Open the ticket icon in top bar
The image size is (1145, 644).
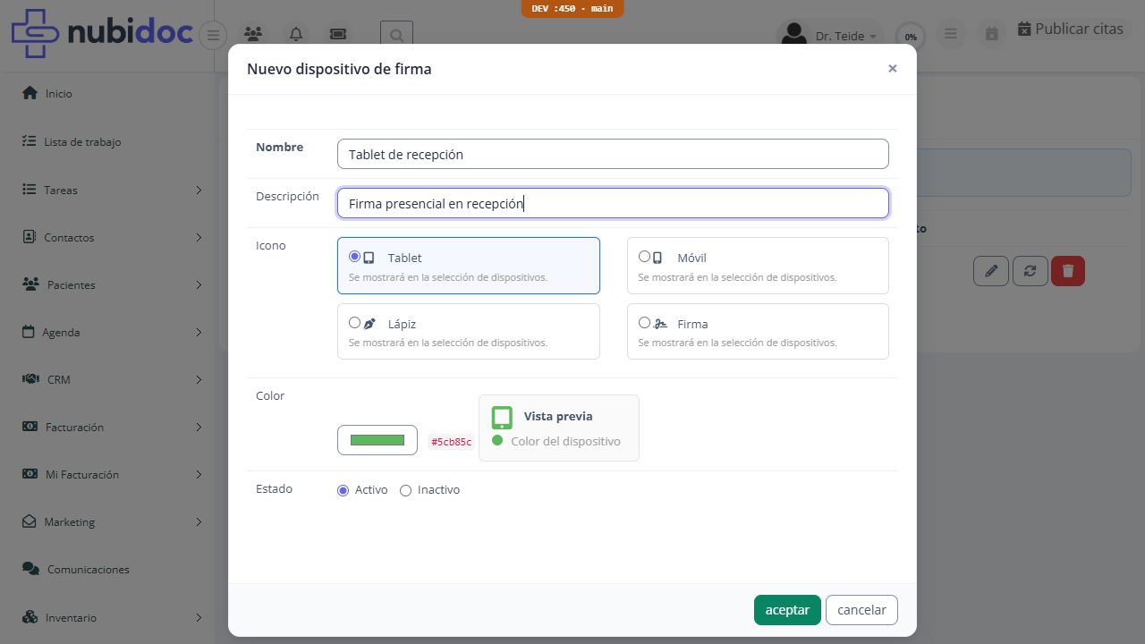338,35
